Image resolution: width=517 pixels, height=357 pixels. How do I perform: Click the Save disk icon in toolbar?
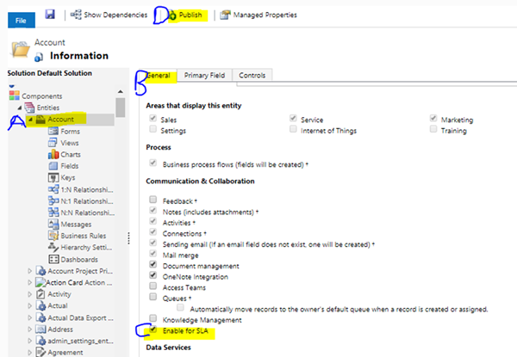pos(50,15)
